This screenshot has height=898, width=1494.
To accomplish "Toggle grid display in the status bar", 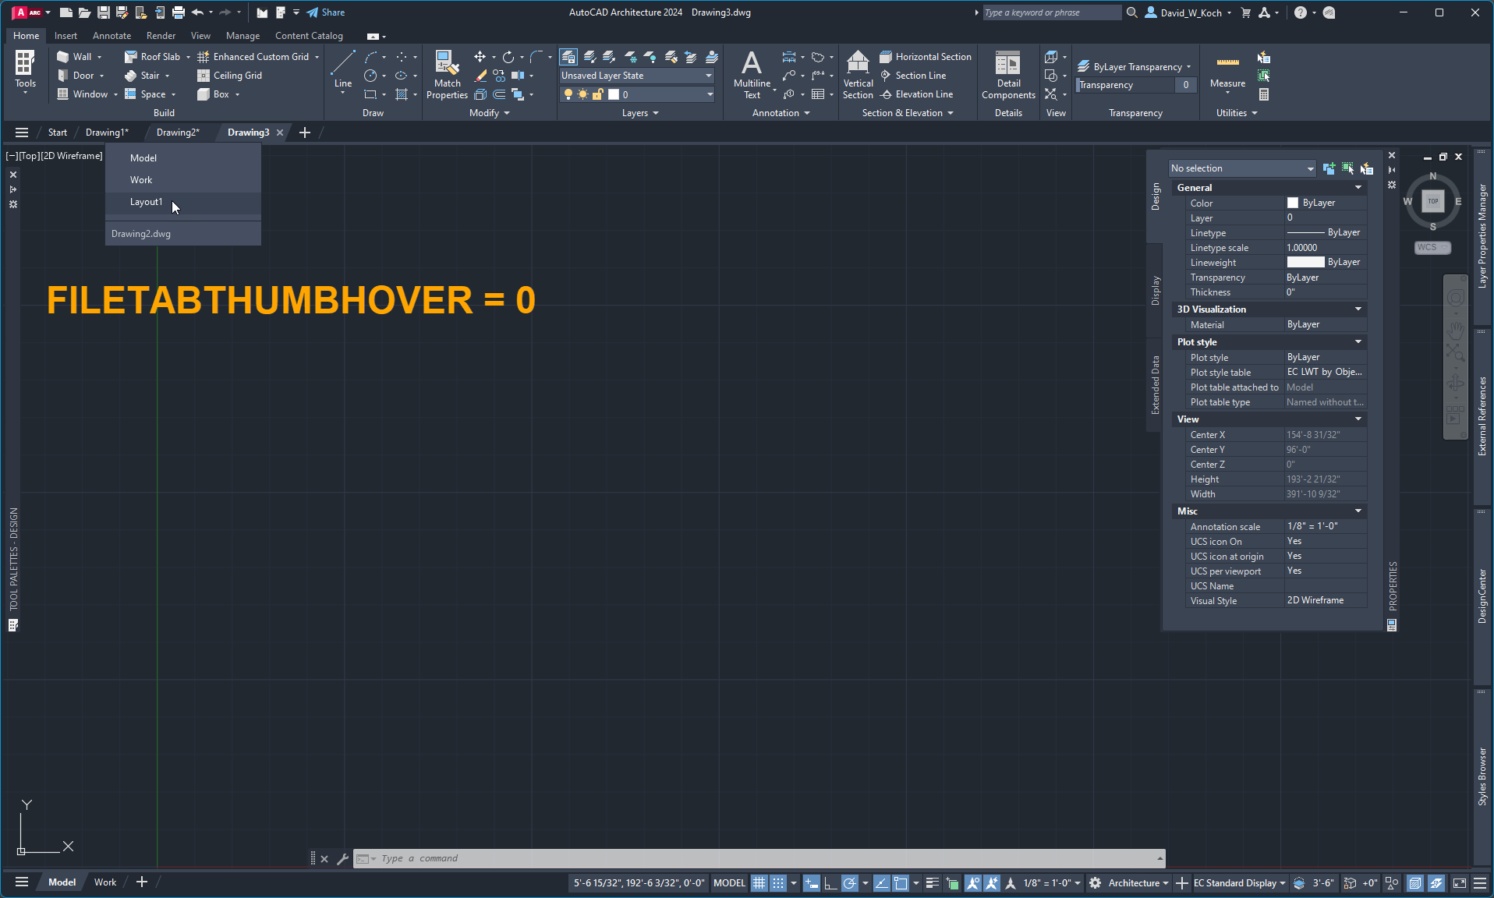I will pos(759,882).
